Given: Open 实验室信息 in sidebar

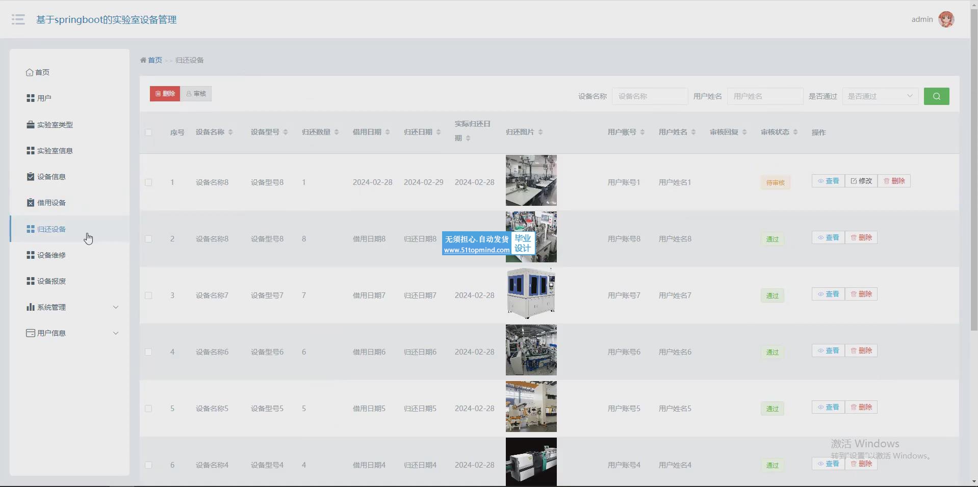Looking at the screenshot, I should 70,151.
